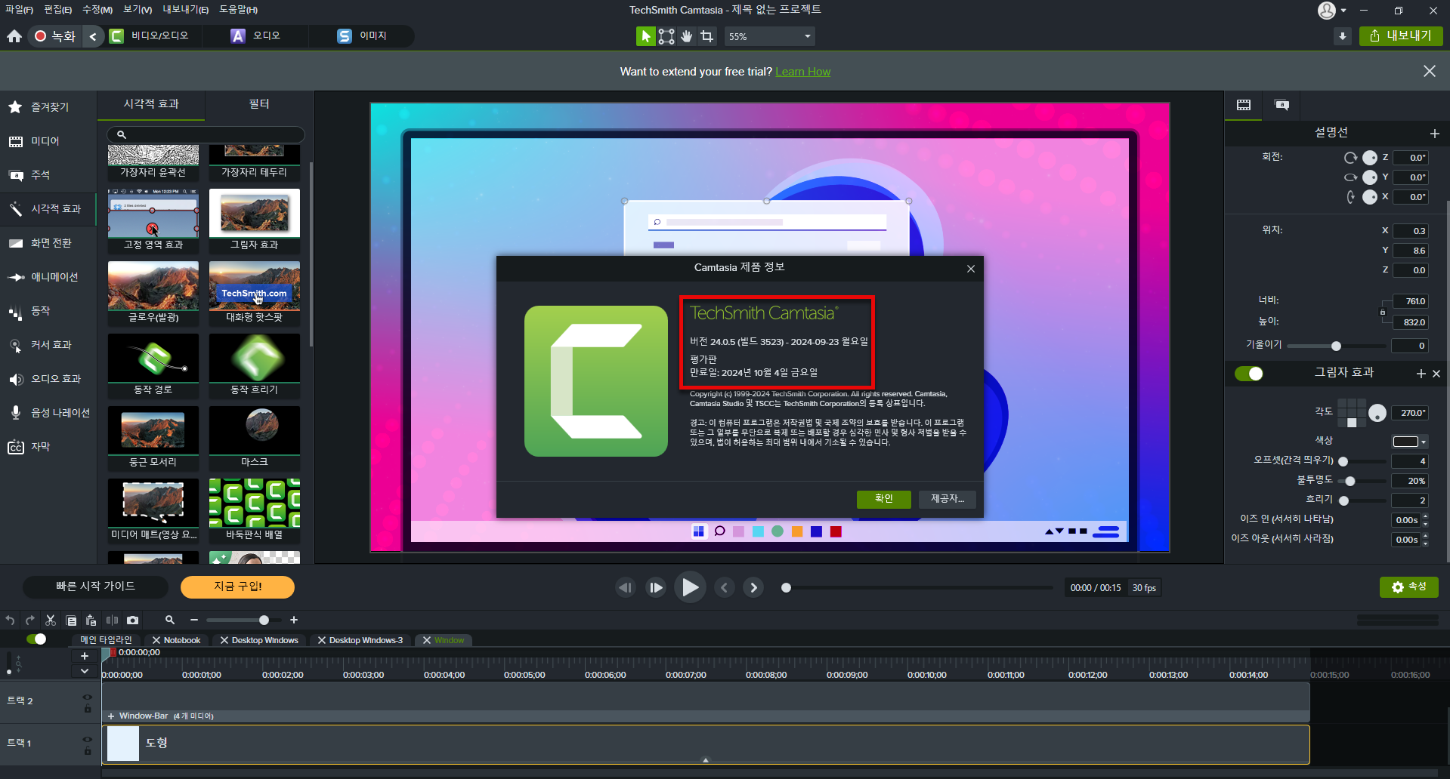Toggle the lock on Track 1
The width and height of the screenshot is (1450, 779).
pos(88,751)
